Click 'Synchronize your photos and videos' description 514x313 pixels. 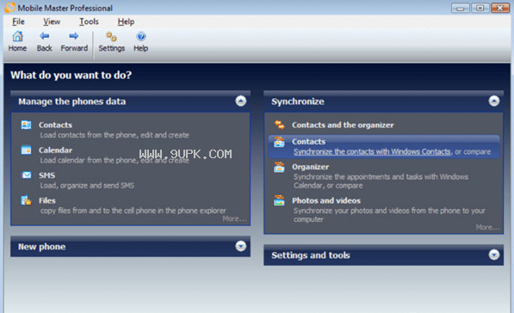pos(389,215)
